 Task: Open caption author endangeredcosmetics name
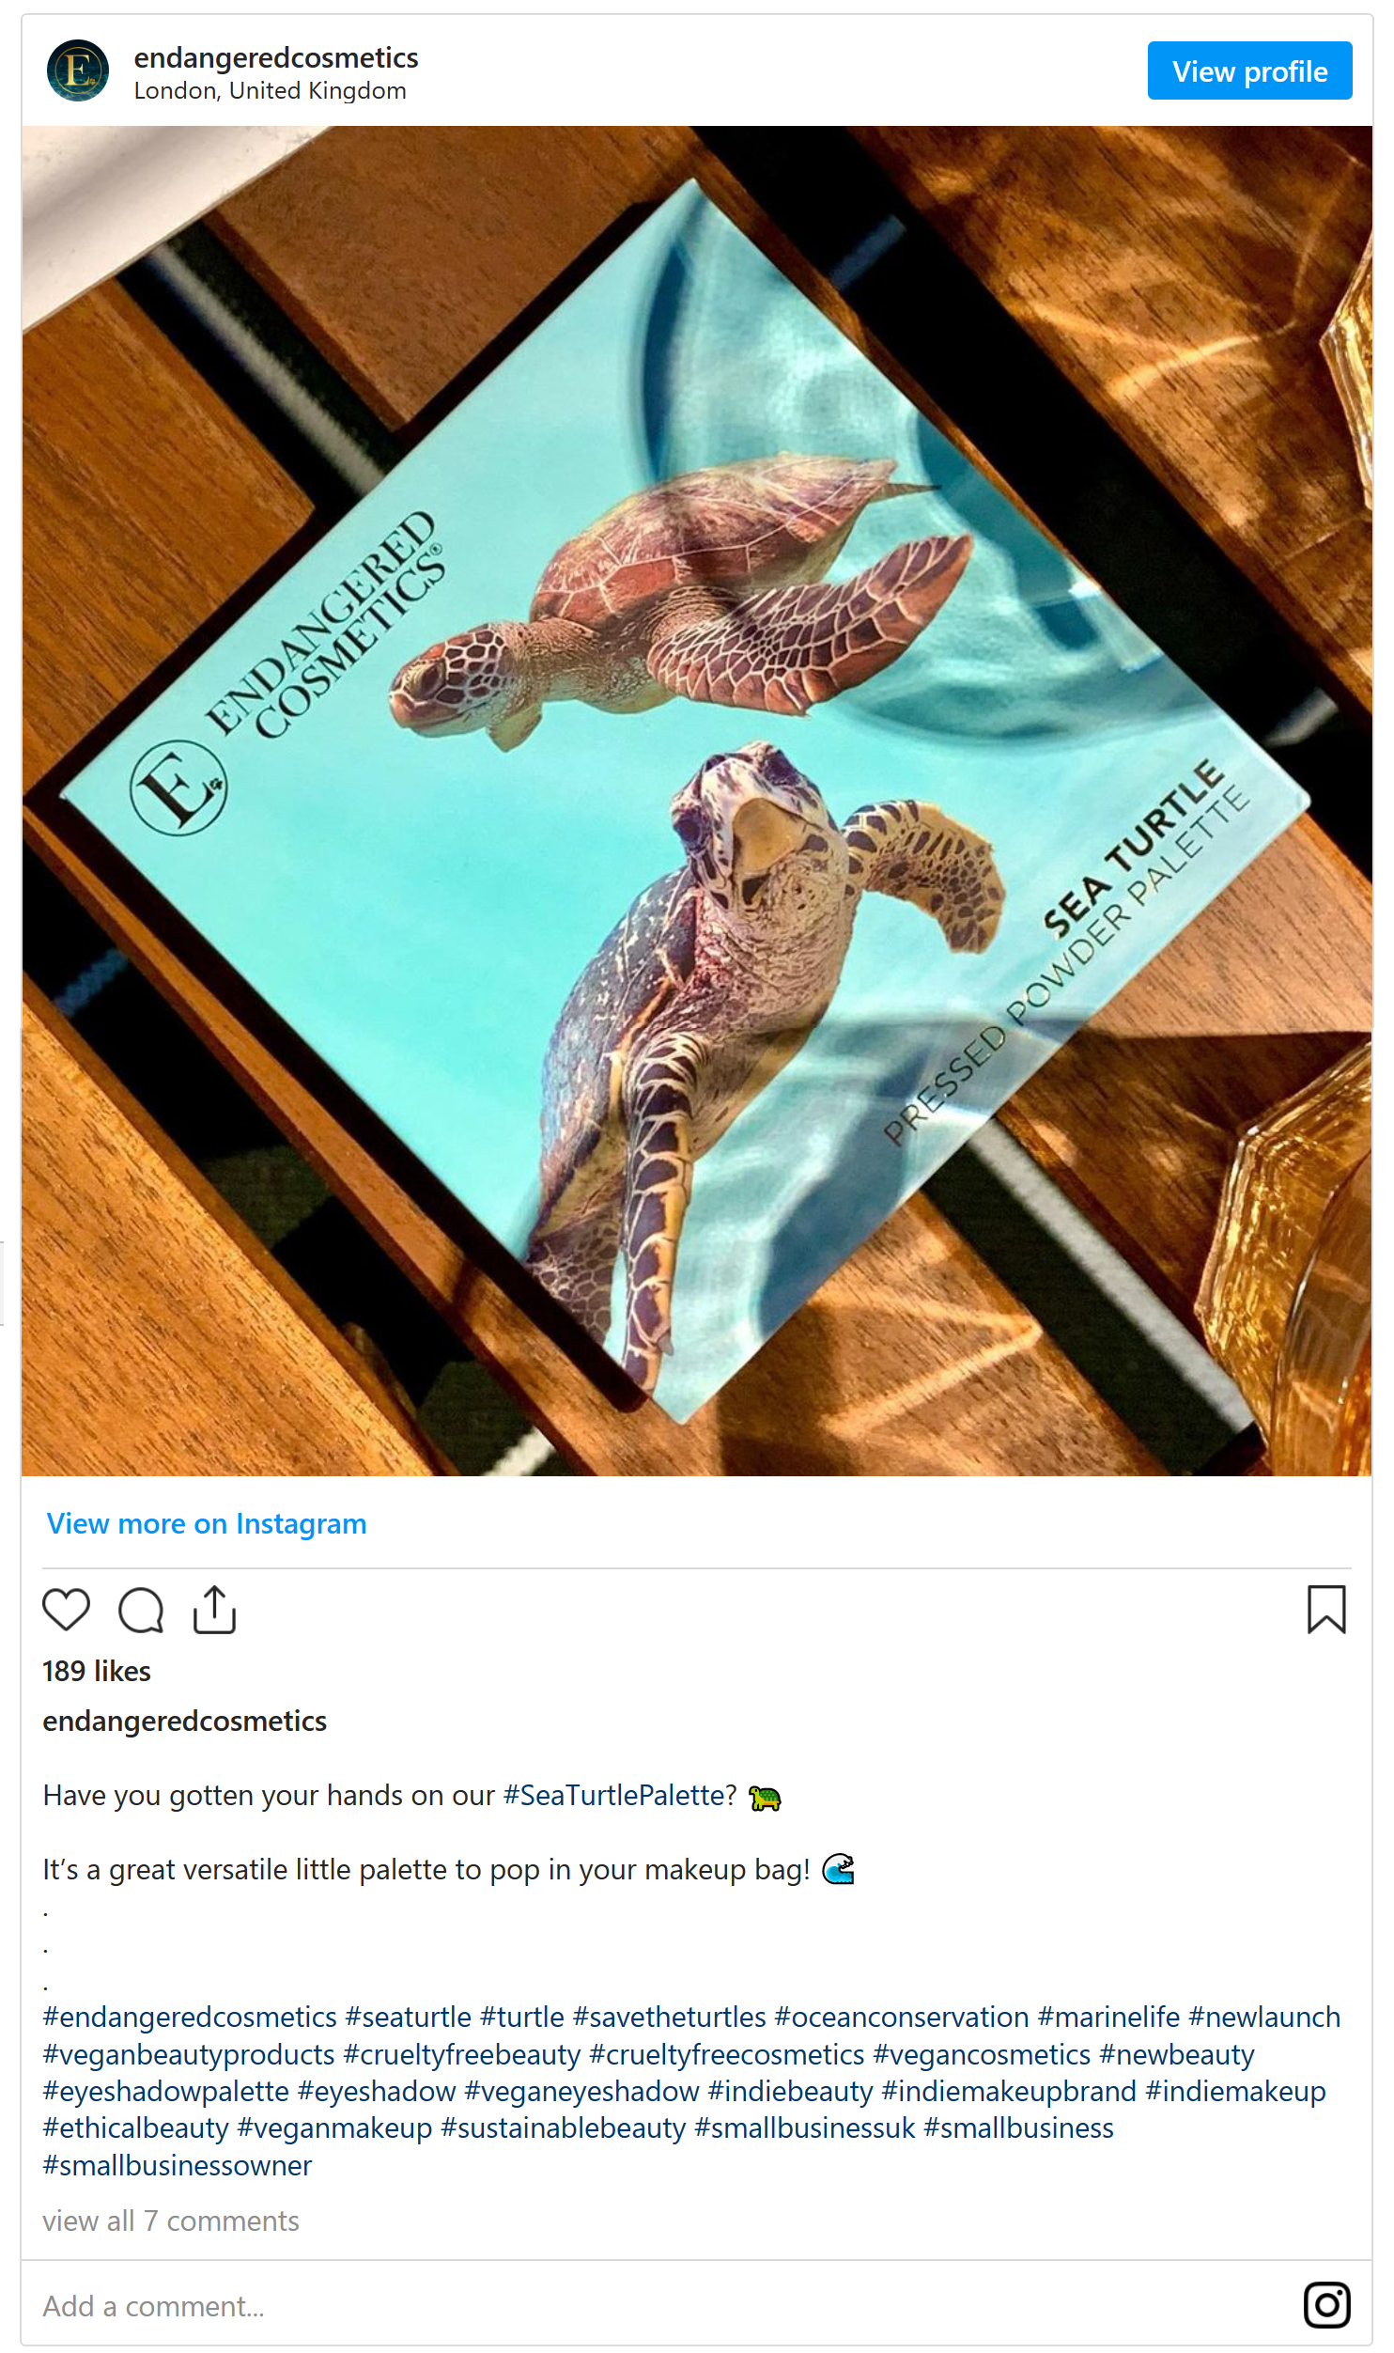coord(185,1721)
